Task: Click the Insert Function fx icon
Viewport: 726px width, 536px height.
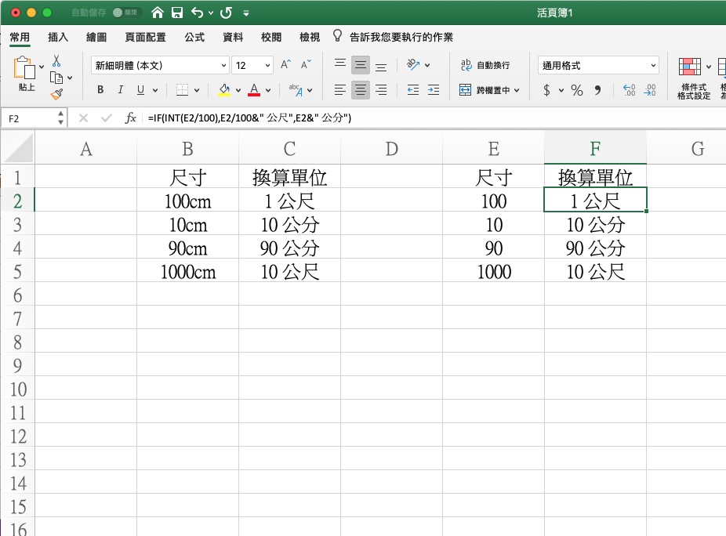Action: coord(131,118)
